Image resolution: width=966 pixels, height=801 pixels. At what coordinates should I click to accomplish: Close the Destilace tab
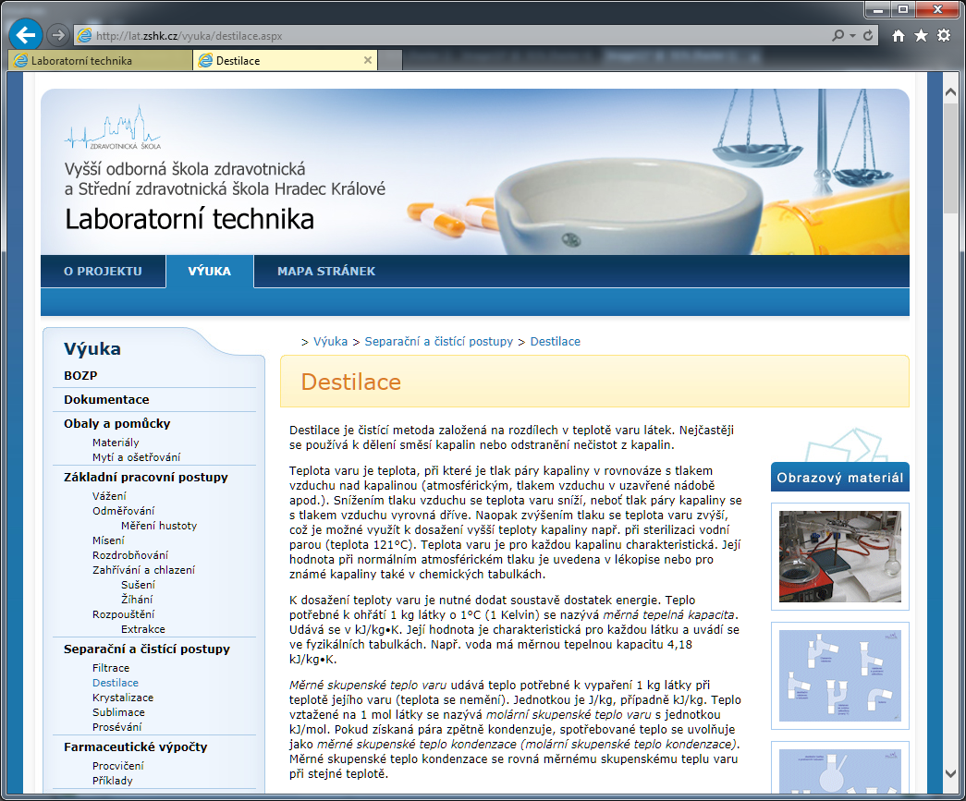(368, 60)
